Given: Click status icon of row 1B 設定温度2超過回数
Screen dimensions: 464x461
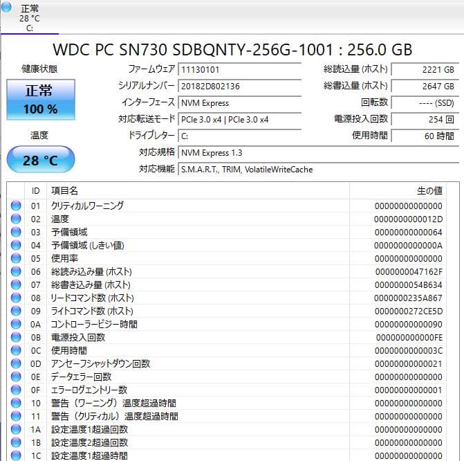Looking at the screenshot, I should (16, 442).
